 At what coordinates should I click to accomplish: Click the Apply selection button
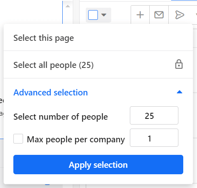[98, 165]
